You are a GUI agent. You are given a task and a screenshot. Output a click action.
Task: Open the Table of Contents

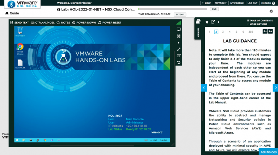(x=260, y=21)
